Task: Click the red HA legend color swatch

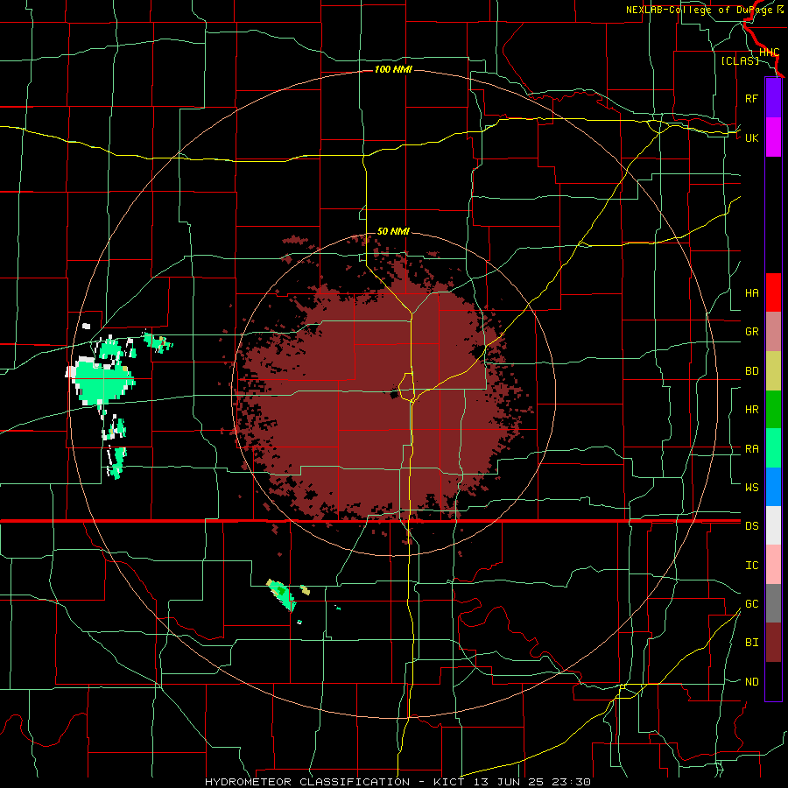Action: (773, 292)
